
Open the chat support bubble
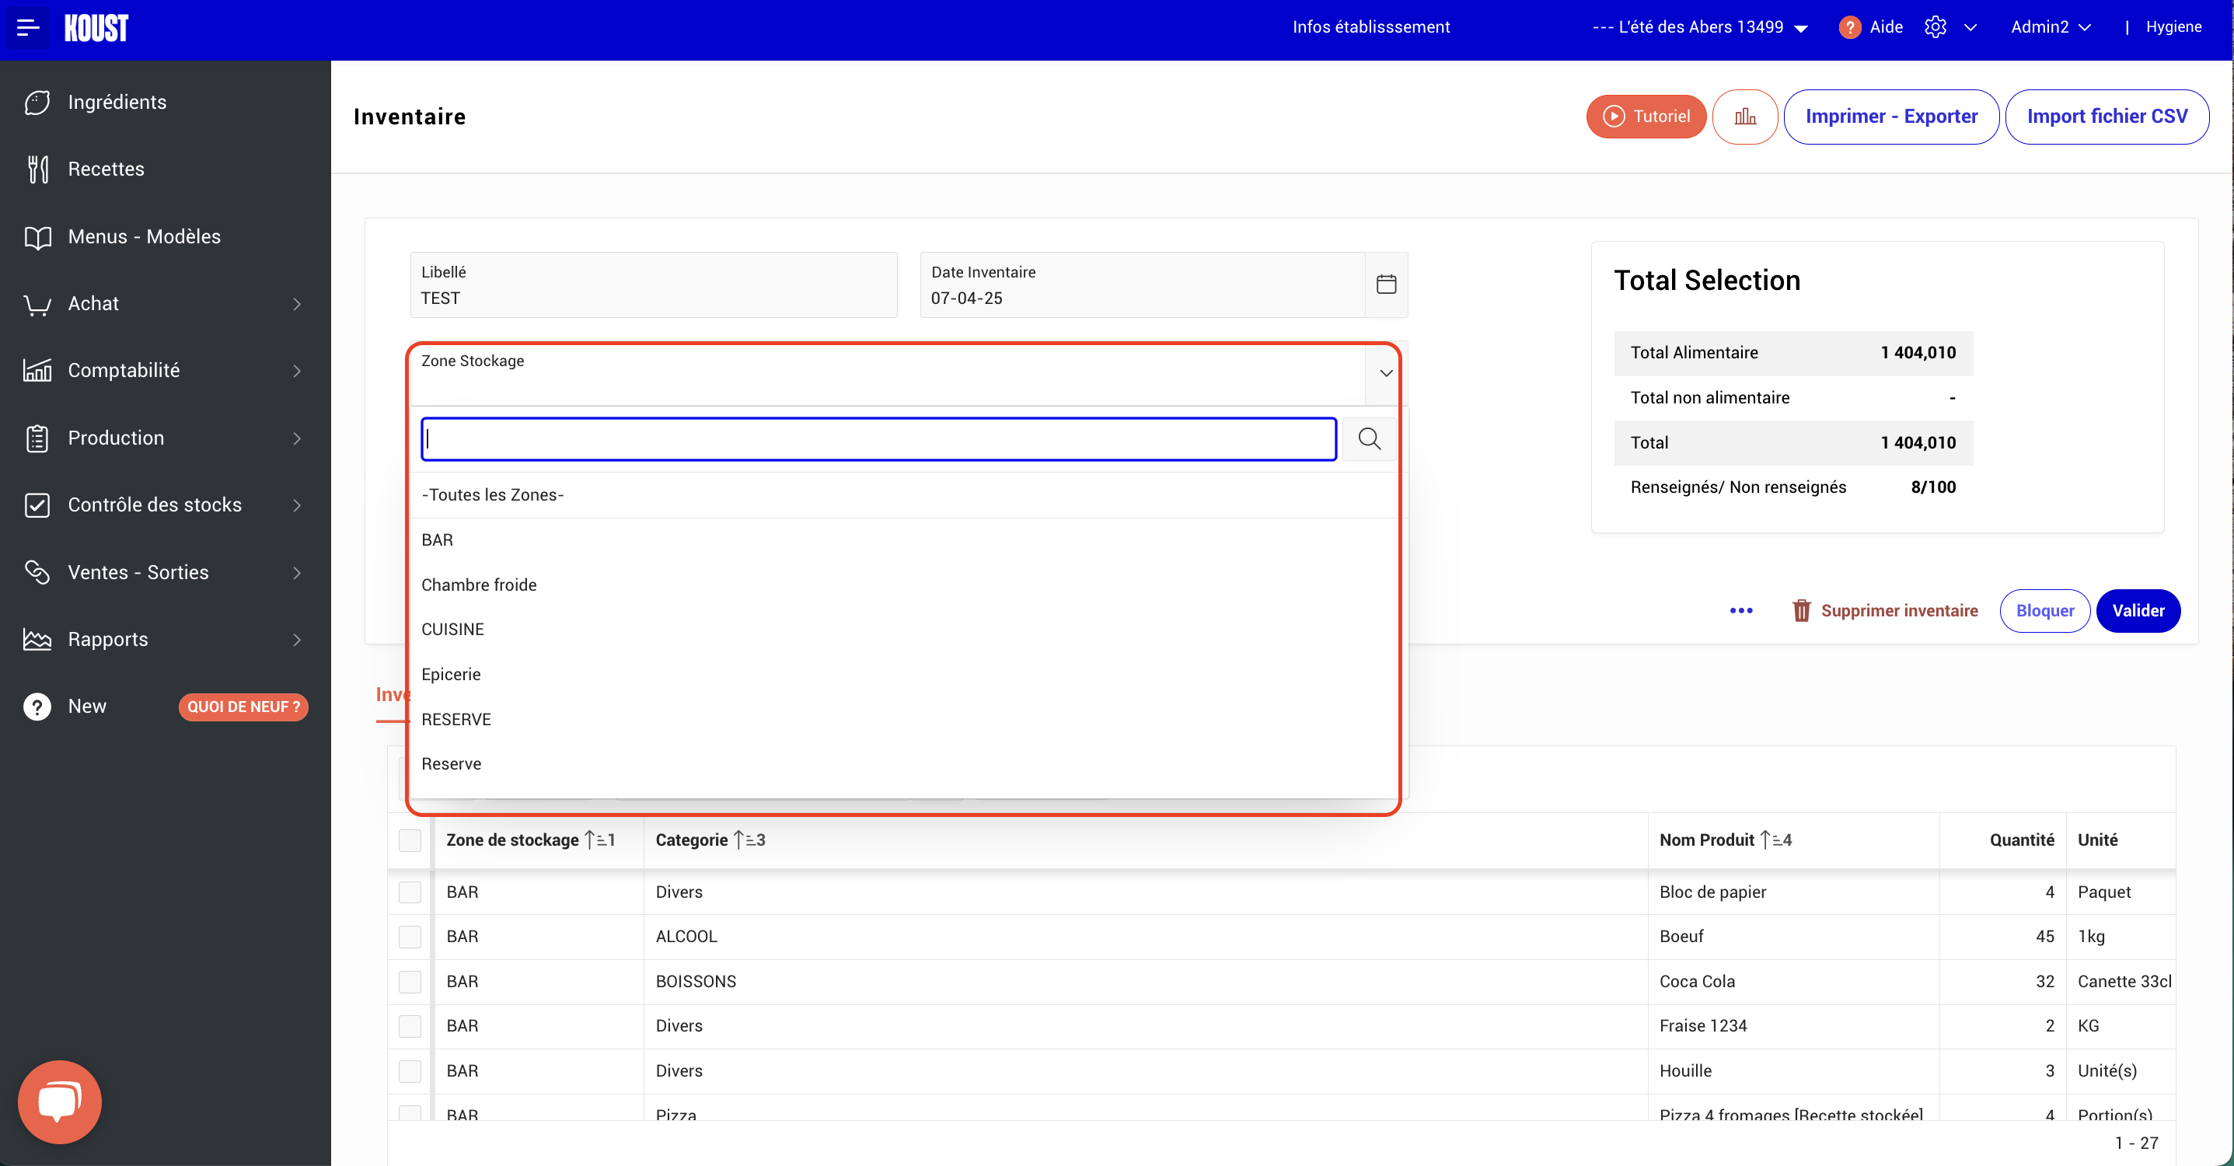60,1101
